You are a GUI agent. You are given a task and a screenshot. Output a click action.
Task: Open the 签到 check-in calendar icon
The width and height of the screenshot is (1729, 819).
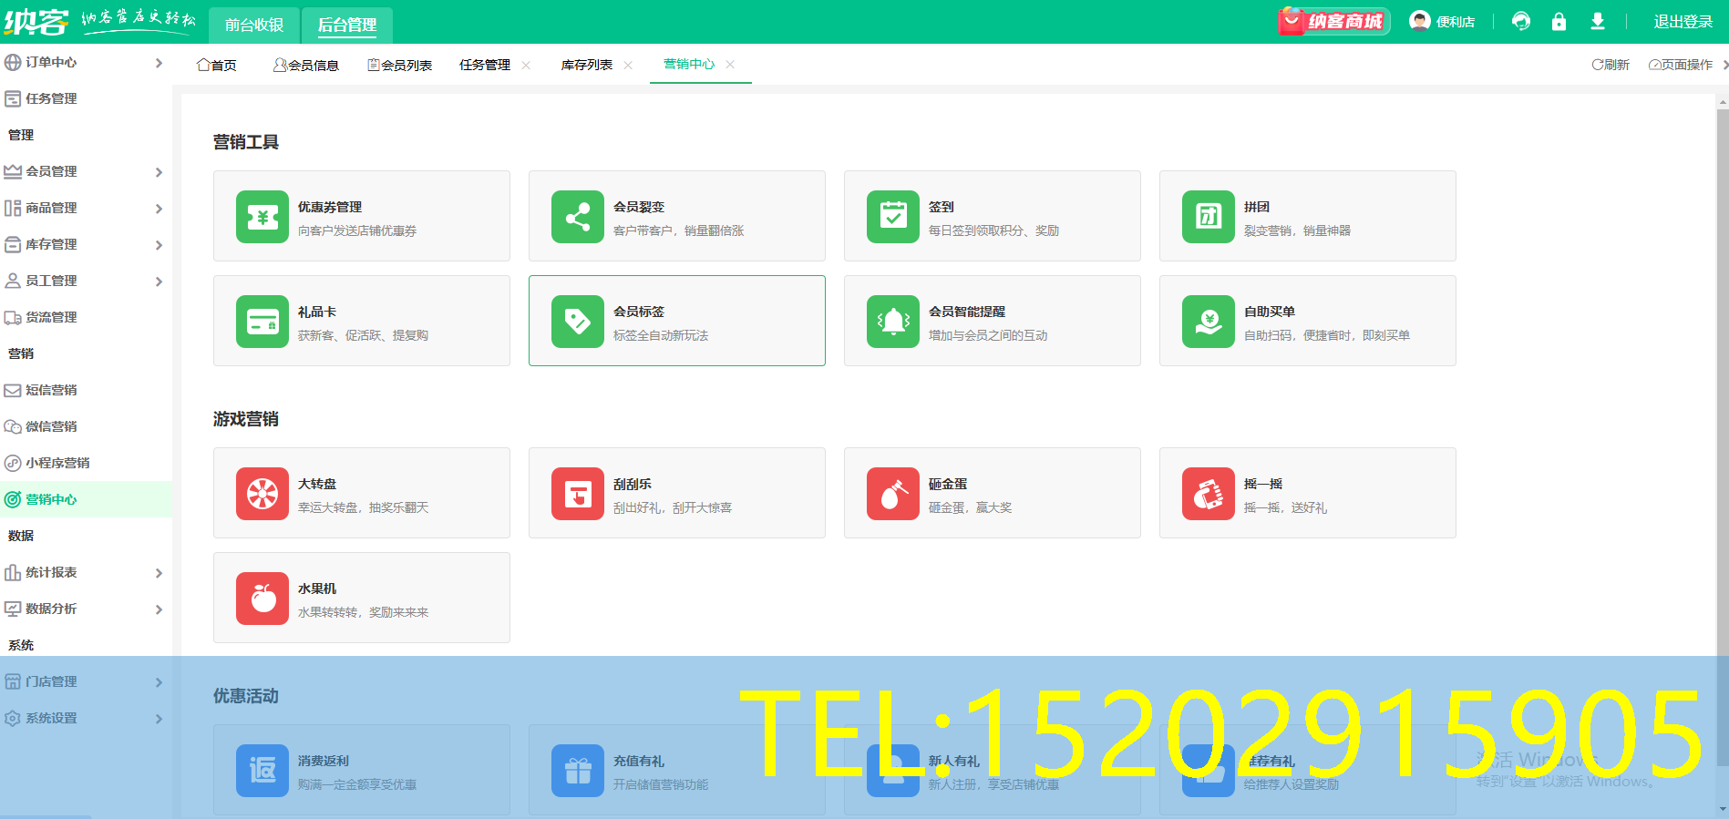893,217
